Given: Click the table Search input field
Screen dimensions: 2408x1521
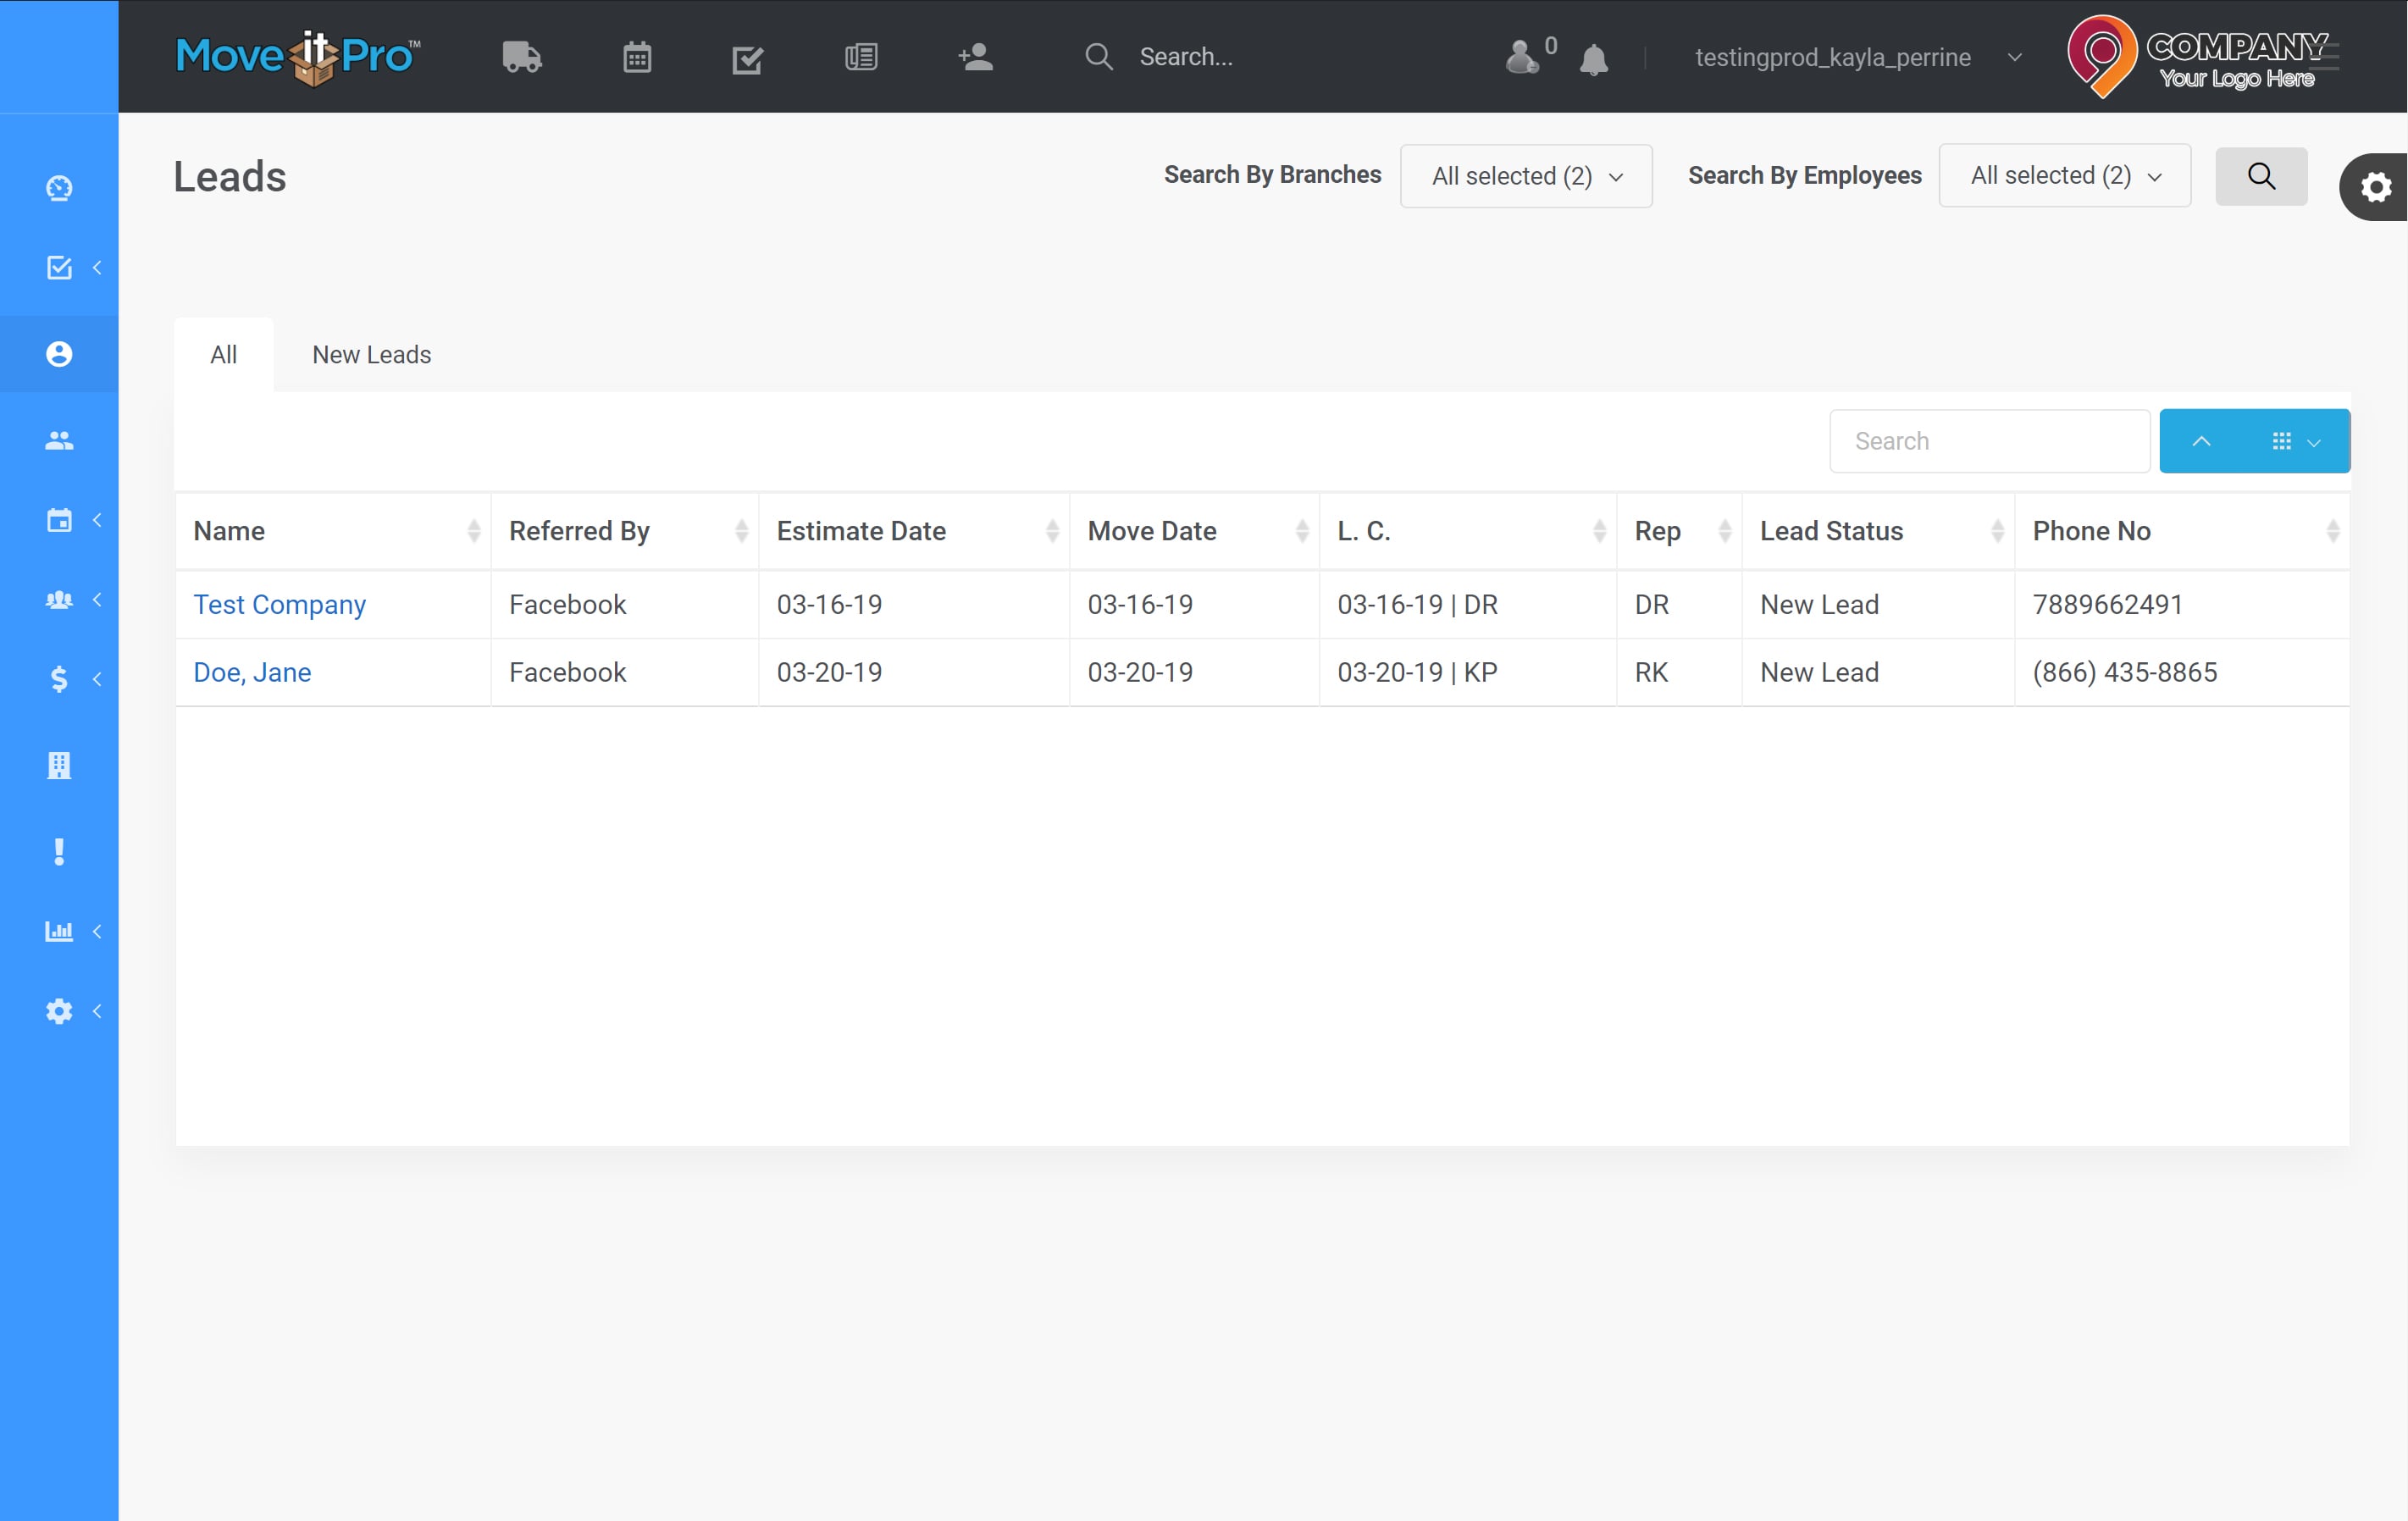Looking at the screenshot, I should (1989, 441).
